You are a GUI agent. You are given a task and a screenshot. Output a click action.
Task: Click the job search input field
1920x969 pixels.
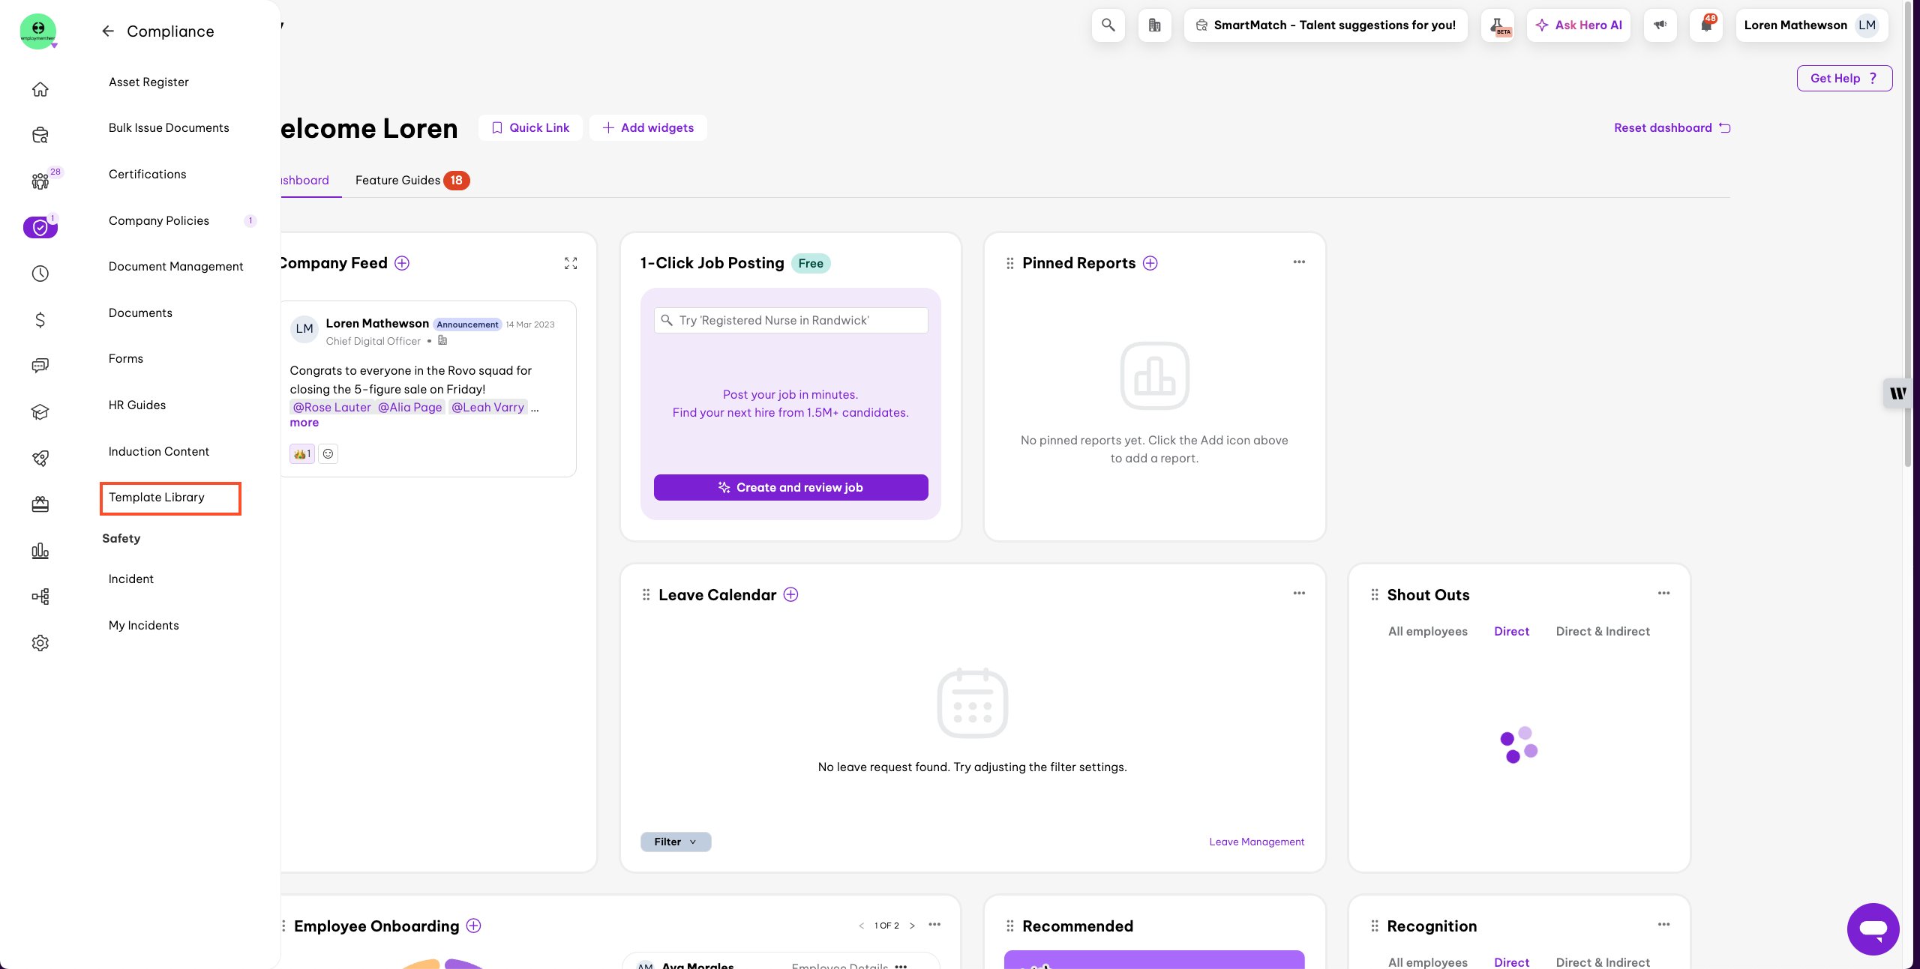tap(790, 320)
